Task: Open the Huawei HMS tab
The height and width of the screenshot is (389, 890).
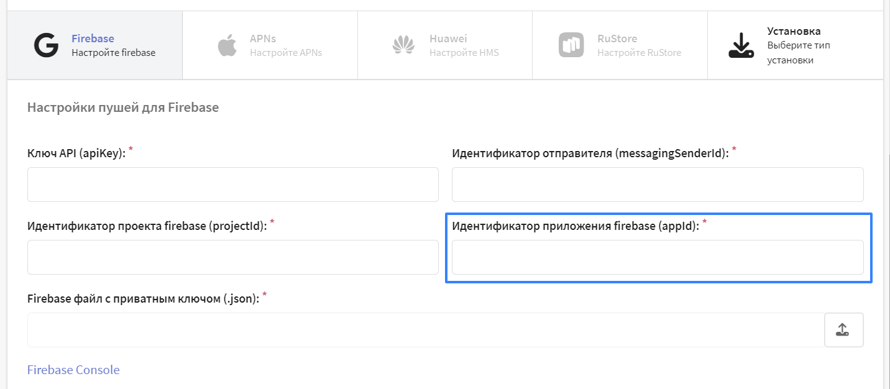Action: coord(445,45)
